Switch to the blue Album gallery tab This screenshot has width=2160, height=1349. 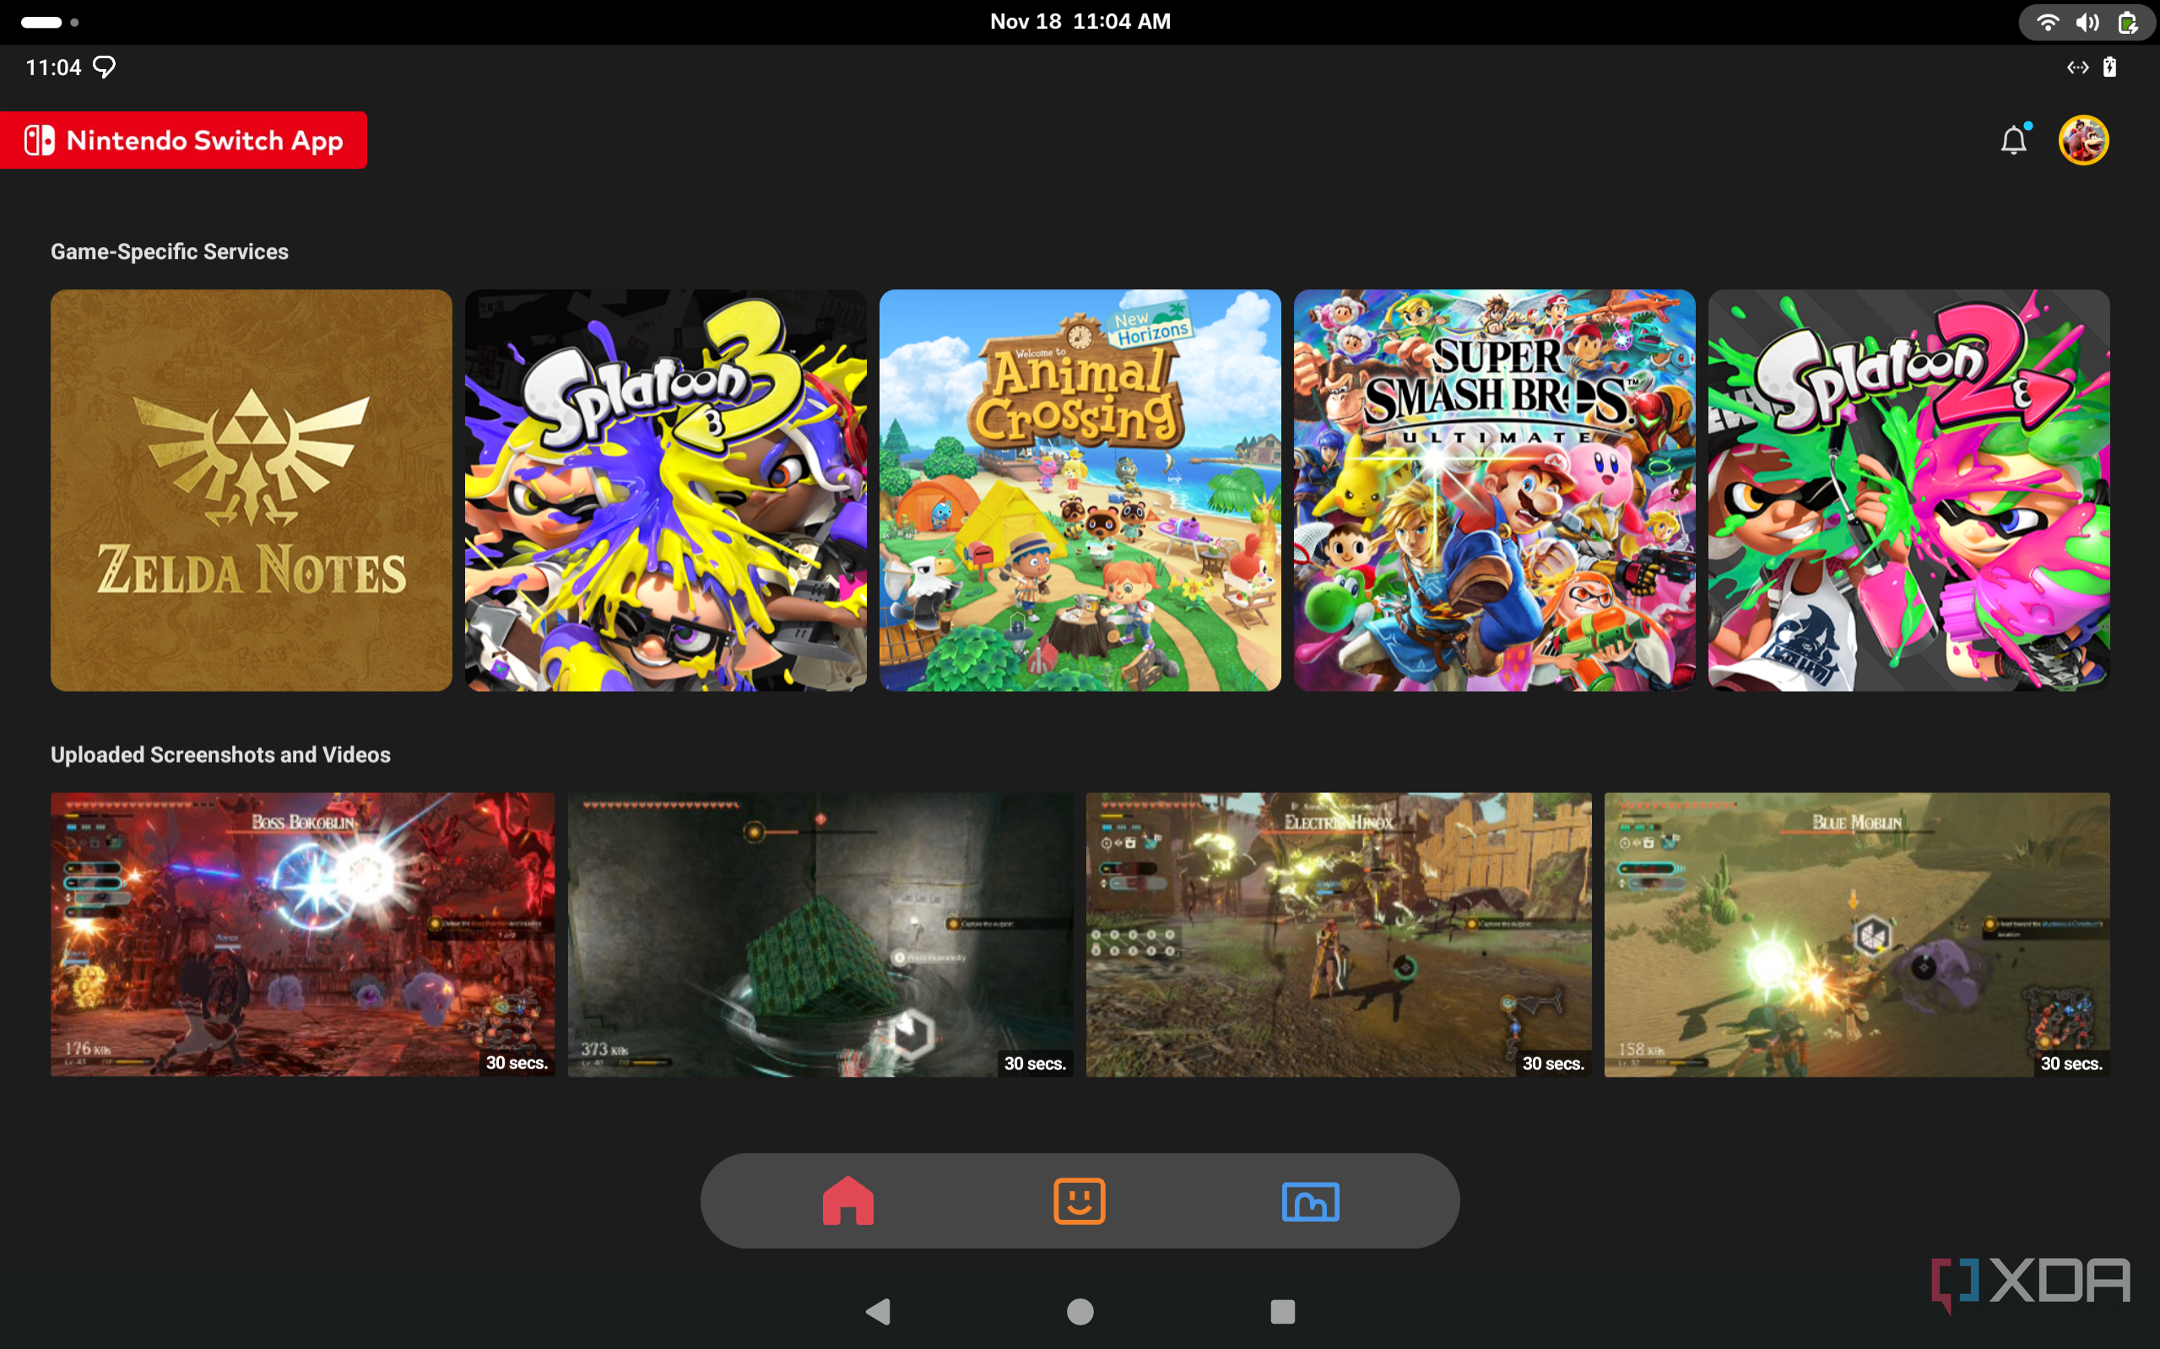(x=1310, y=1201)
